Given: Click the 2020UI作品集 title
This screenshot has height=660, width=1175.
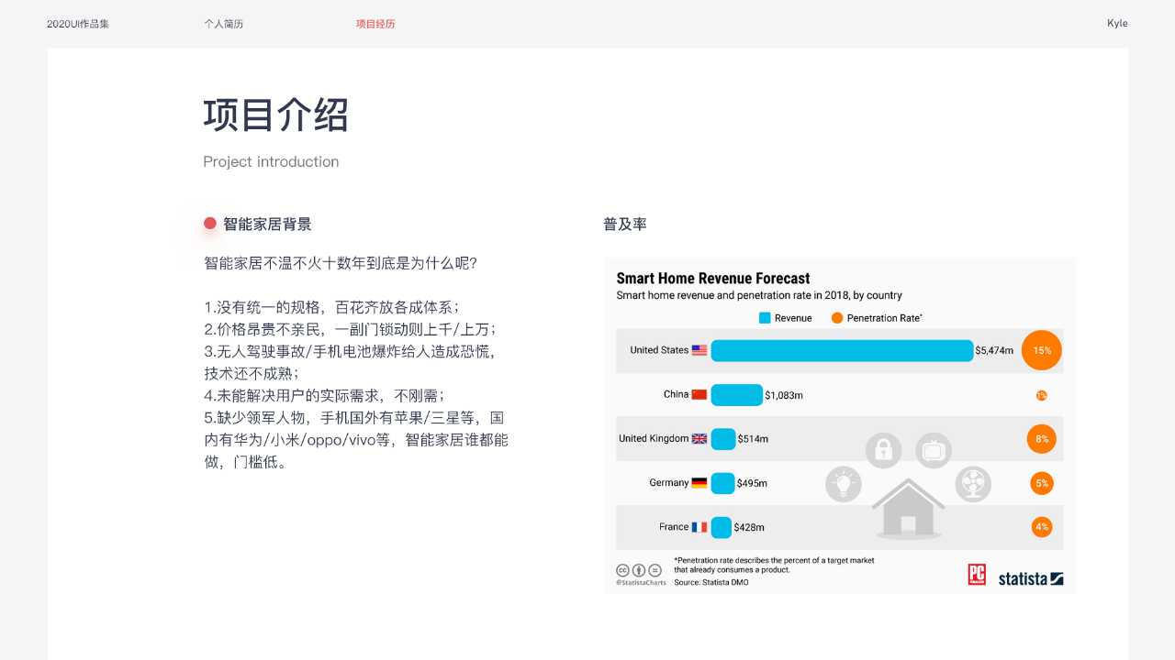Looking at the screenshot, I should pyautogui.click(x=78, y=24).
